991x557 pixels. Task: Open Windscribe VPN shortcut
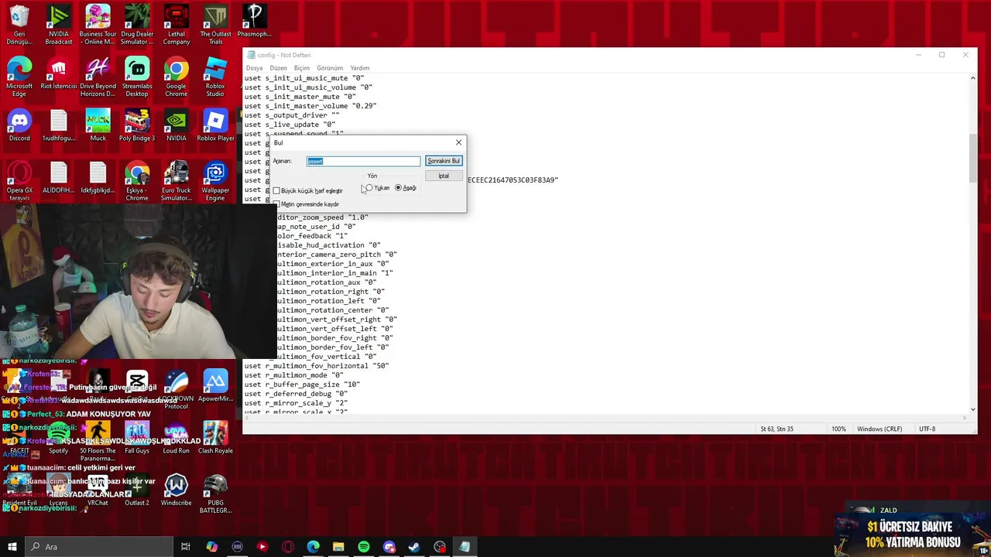177,490
